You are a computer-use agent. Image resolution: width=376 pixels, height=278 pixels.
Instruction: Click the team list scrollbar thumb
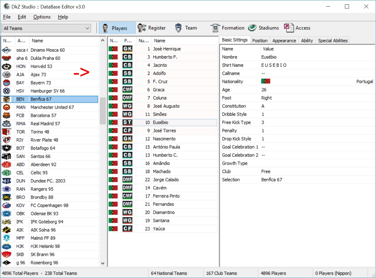[x=103, y=111]
